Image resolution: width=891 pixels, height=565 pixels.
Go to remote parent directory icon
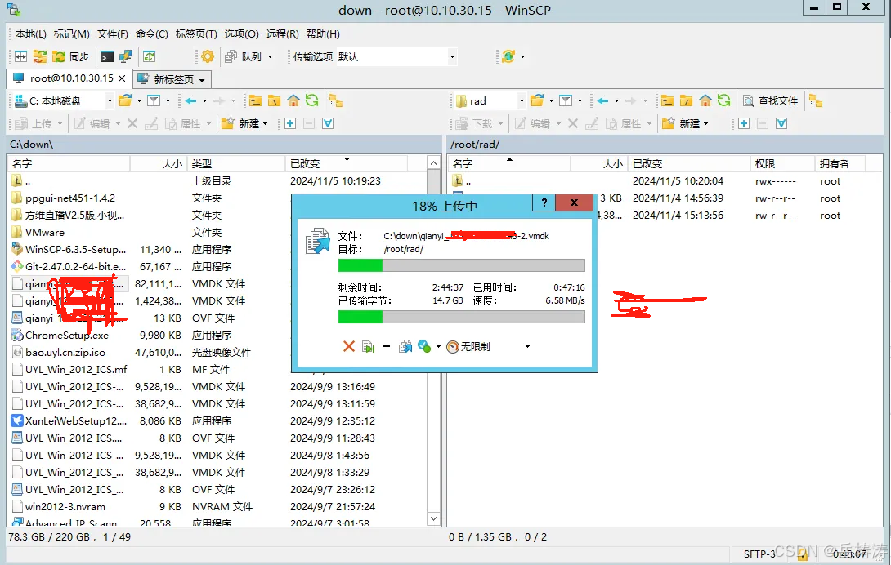[667, 101]
